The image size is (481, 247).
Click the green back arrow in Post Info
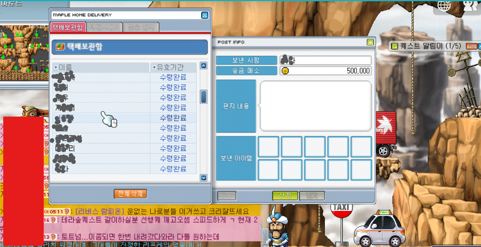coord(370,42)
